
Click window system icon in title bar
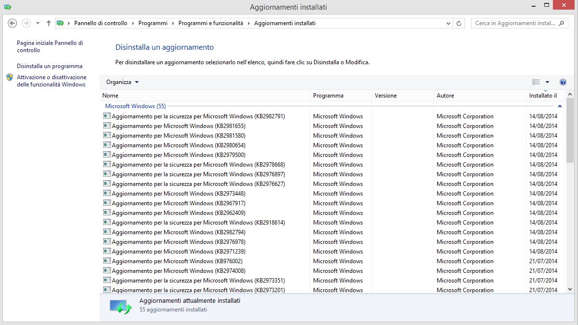7,7
